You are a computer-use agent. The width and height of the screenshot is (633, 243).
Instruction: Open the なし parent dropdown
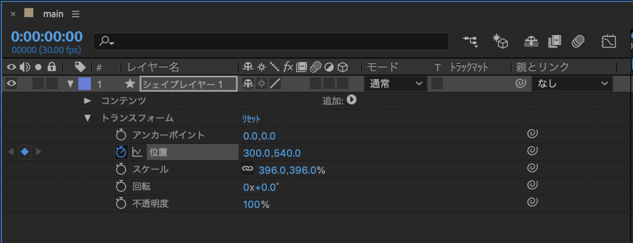(x=572, y=83)
